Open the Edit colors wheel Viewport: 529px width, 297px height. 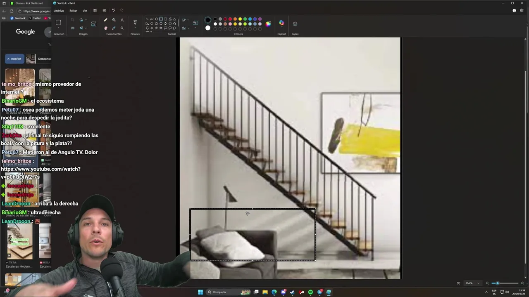[268, 24]
